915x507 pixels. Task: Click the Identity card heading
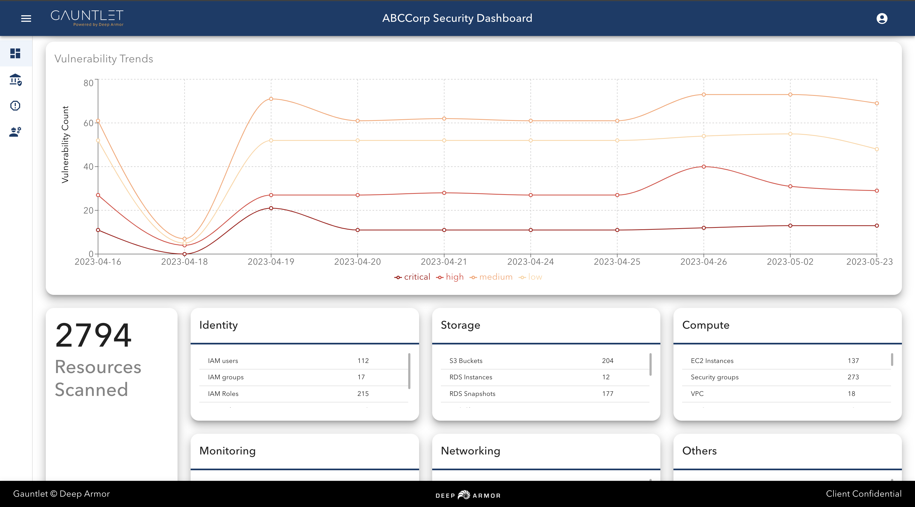pos(218,325)
